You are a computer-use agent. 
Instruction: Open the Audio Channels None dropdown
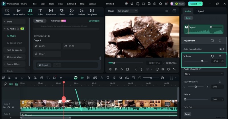coord(203,74)
